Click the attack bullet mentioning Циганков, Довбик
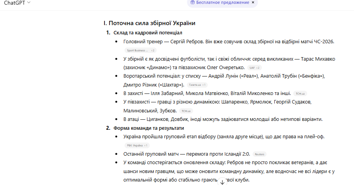Image resolution: width=354 pixels, height=185 pixels. 222,119
